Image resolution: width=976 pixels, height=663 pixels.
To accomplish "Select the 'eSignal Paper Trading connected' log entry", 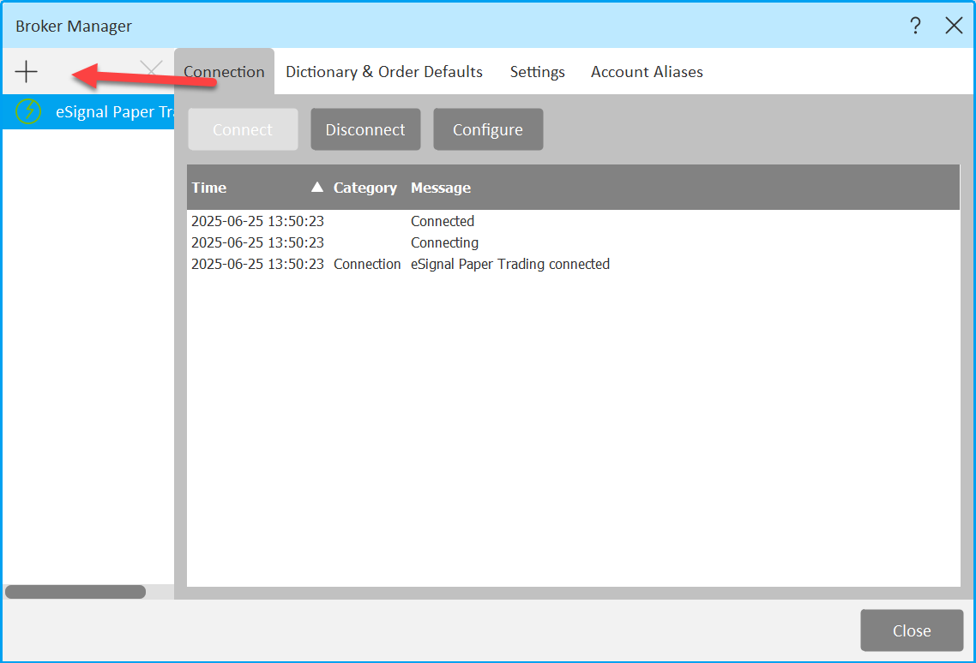I will point(509,264).
